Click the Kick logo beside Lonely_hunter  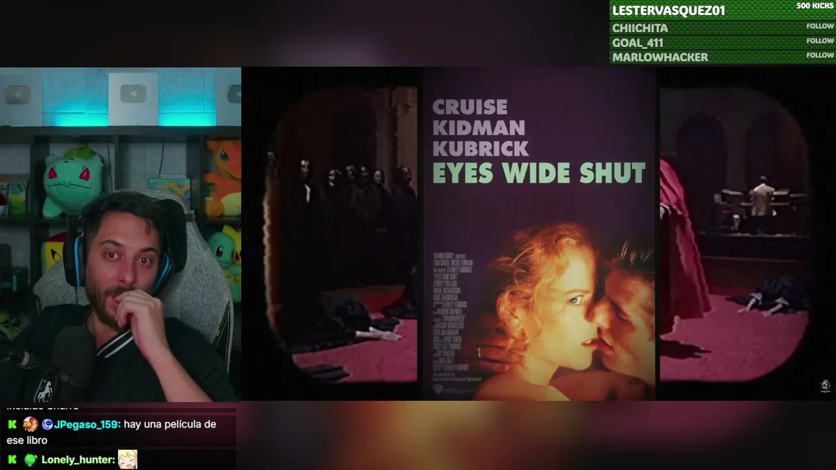12,460
